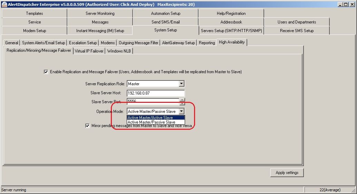Open the Templates tab
Screen dimensions: 357x194
35,13
